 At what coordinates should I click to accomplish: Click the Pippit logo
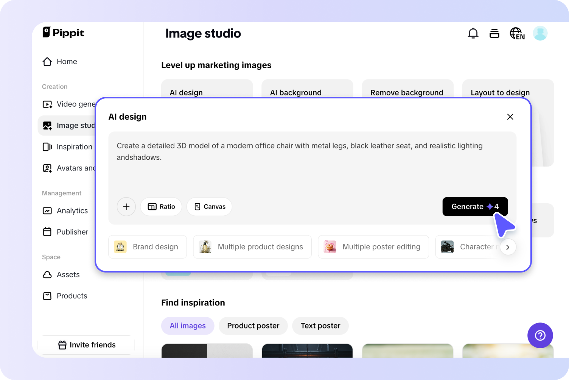(63, 33)
